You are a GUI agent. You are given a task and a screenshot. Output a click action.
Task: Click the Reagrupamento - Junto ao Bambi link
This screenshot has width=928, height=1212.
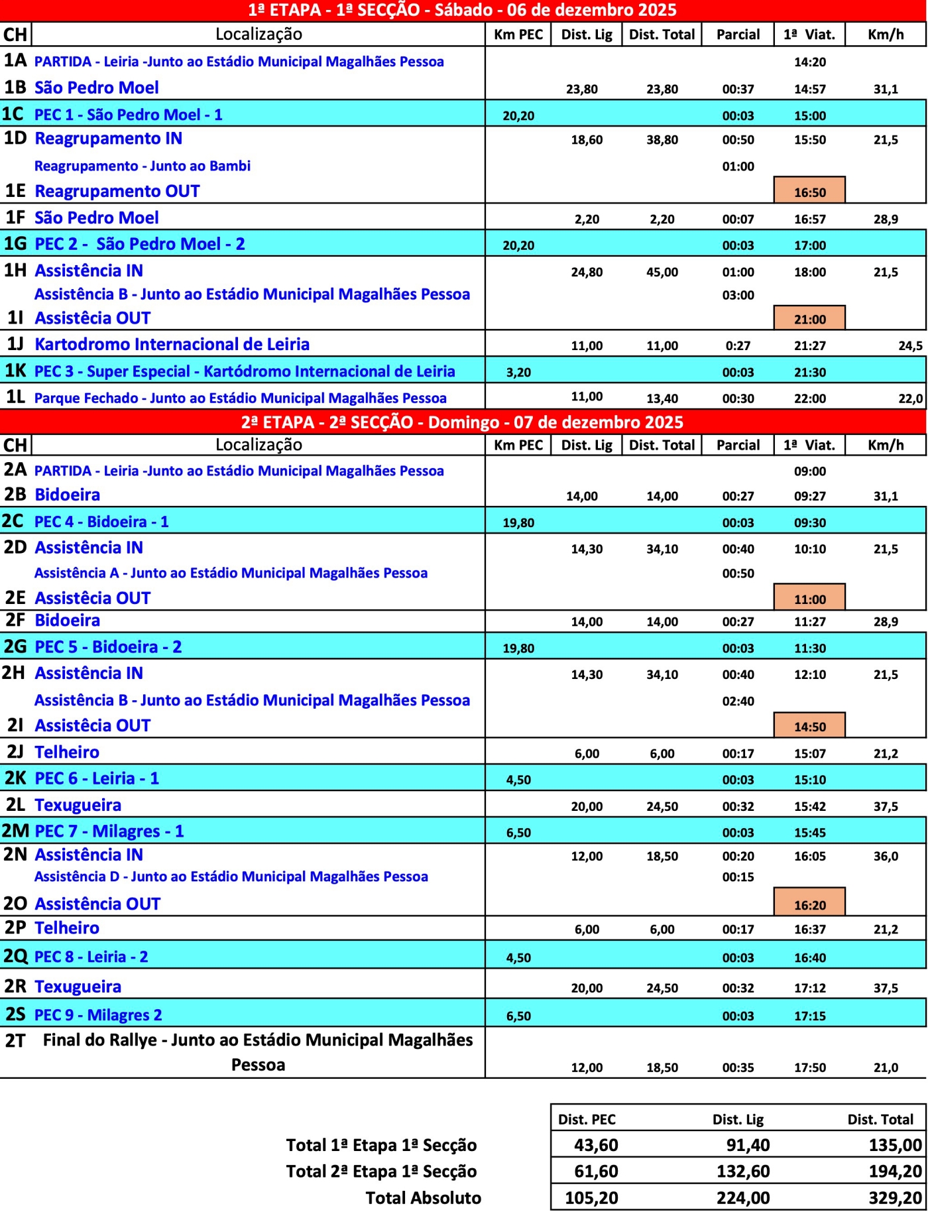click(142, 166)
